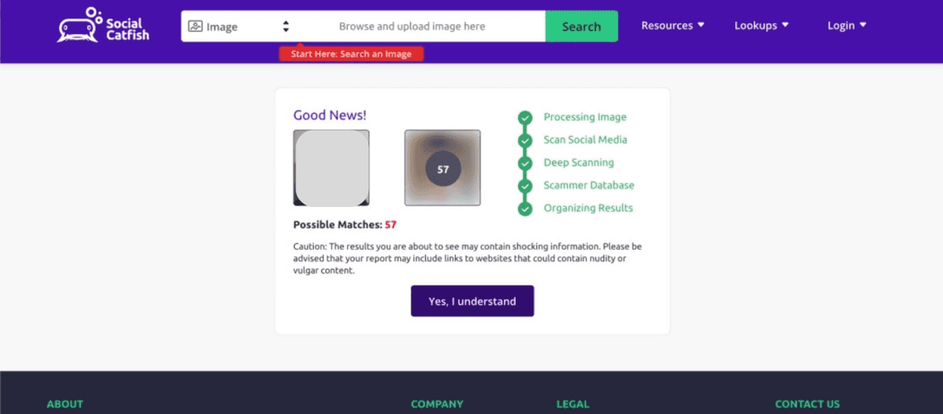Screen dimensions: 943x414
Task: Click the image type icon in search bar
Action: tap(195, 27)
